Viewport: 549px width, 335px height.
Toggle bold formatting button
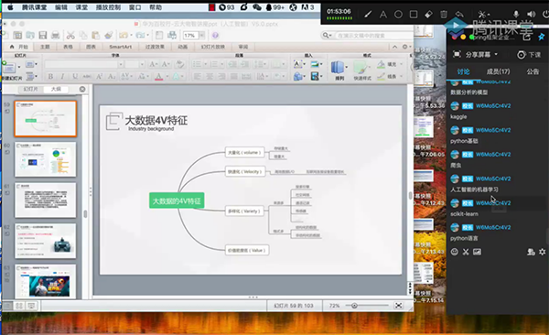50,76
